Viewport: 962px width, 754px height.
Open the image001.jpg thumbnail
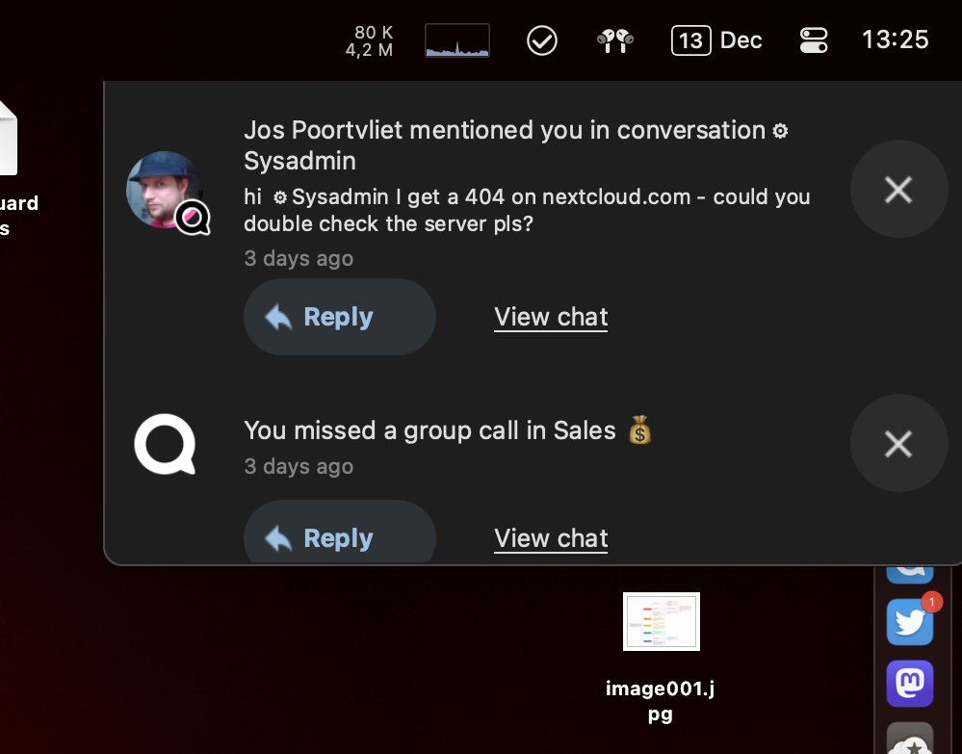tap(661, 621)
